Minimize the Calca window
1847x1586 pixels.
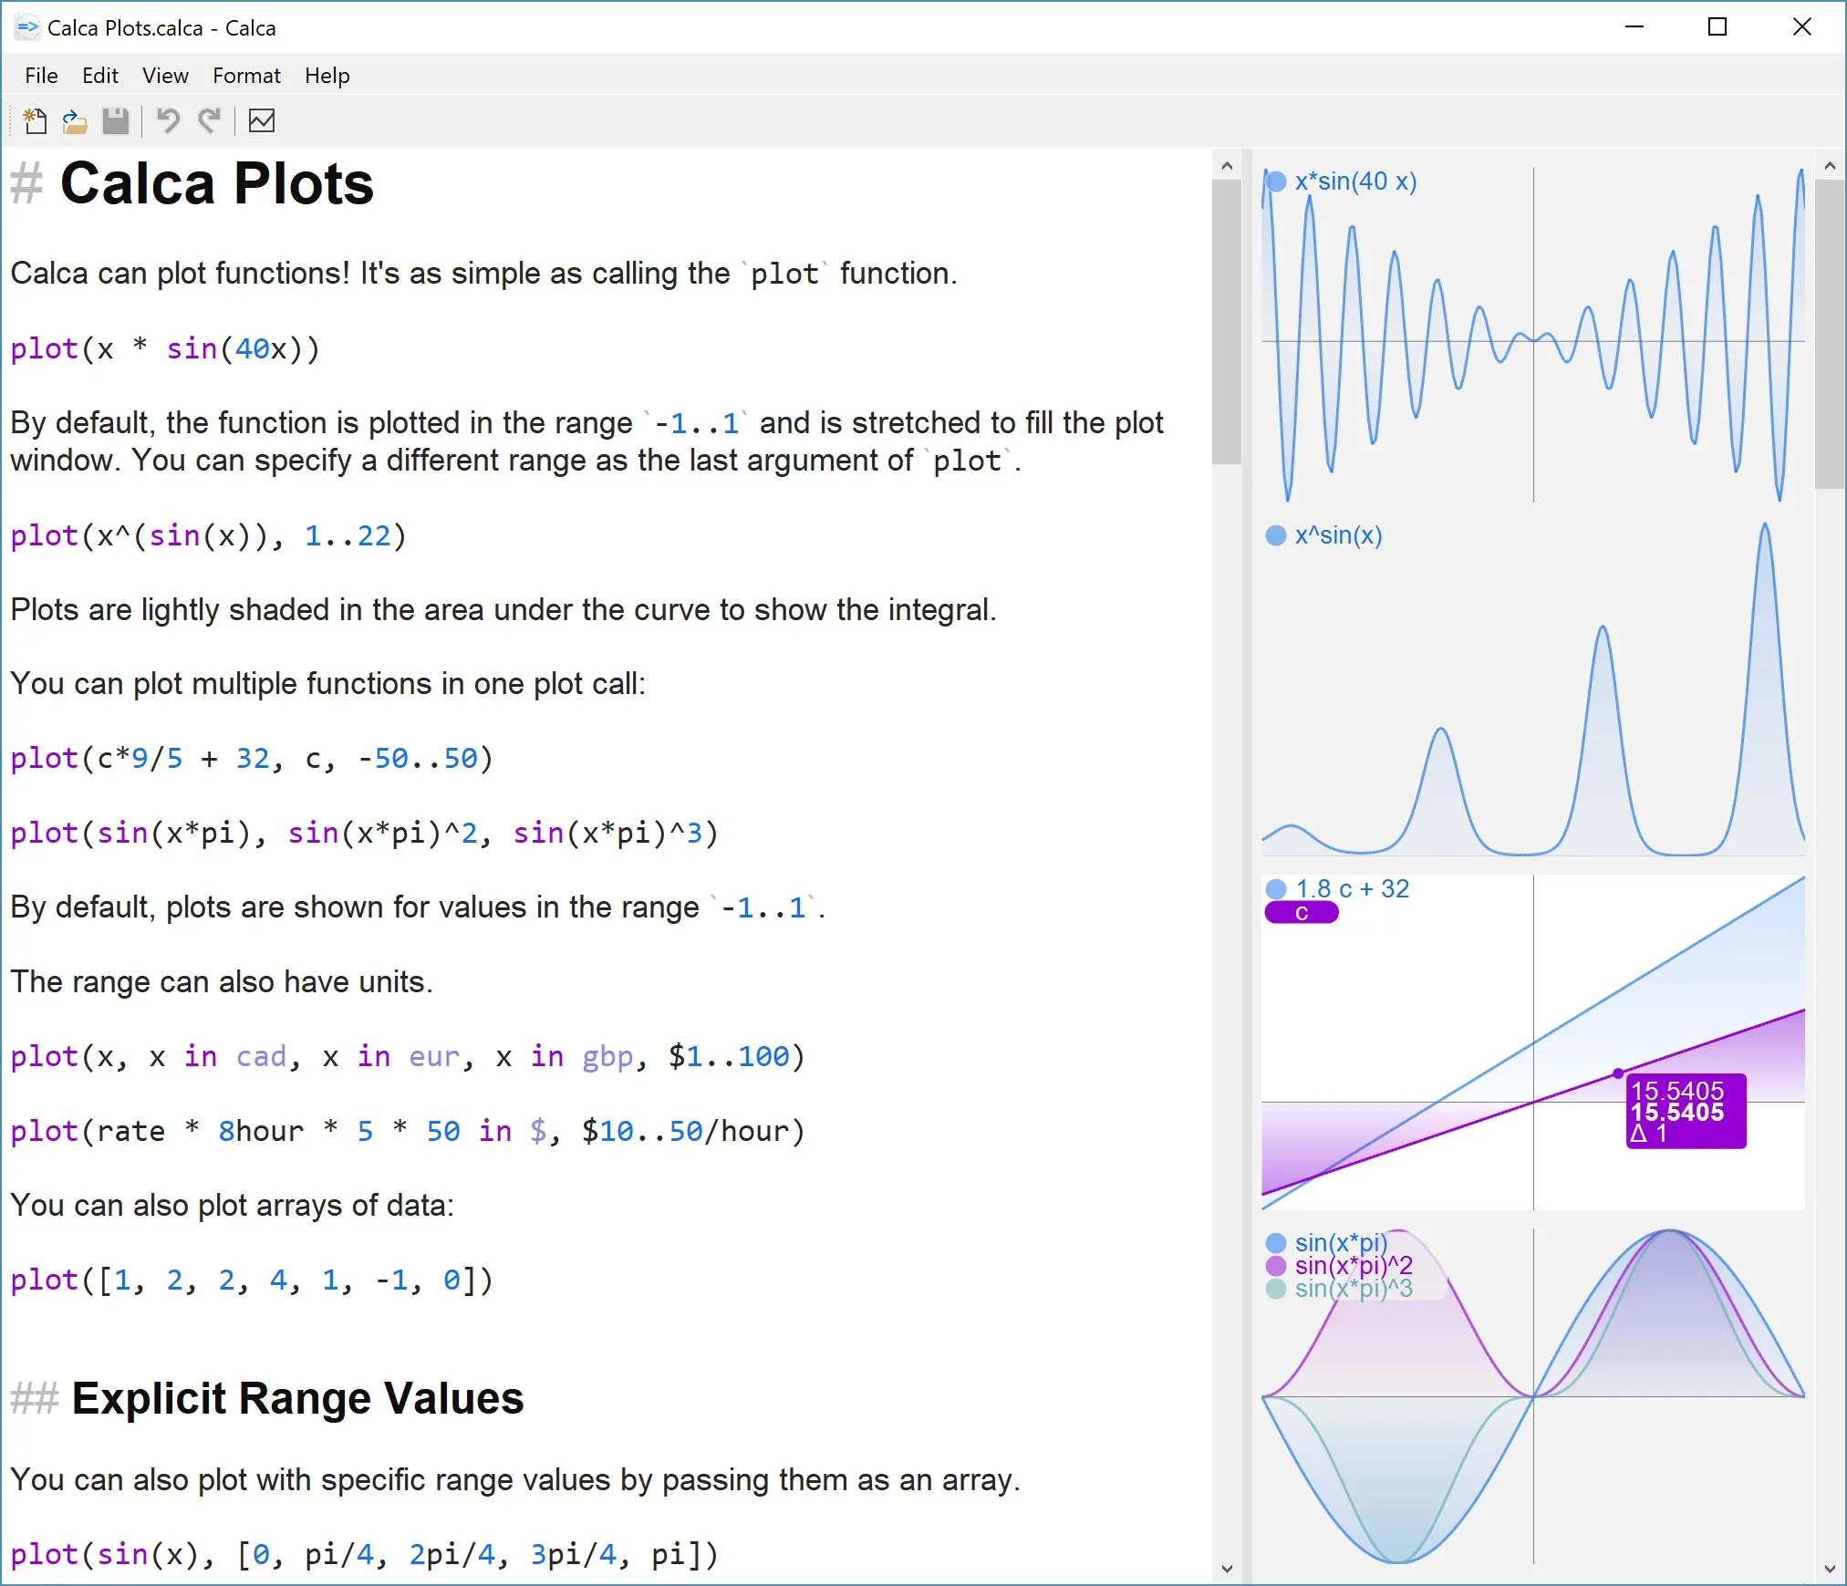click(1634, 27)
